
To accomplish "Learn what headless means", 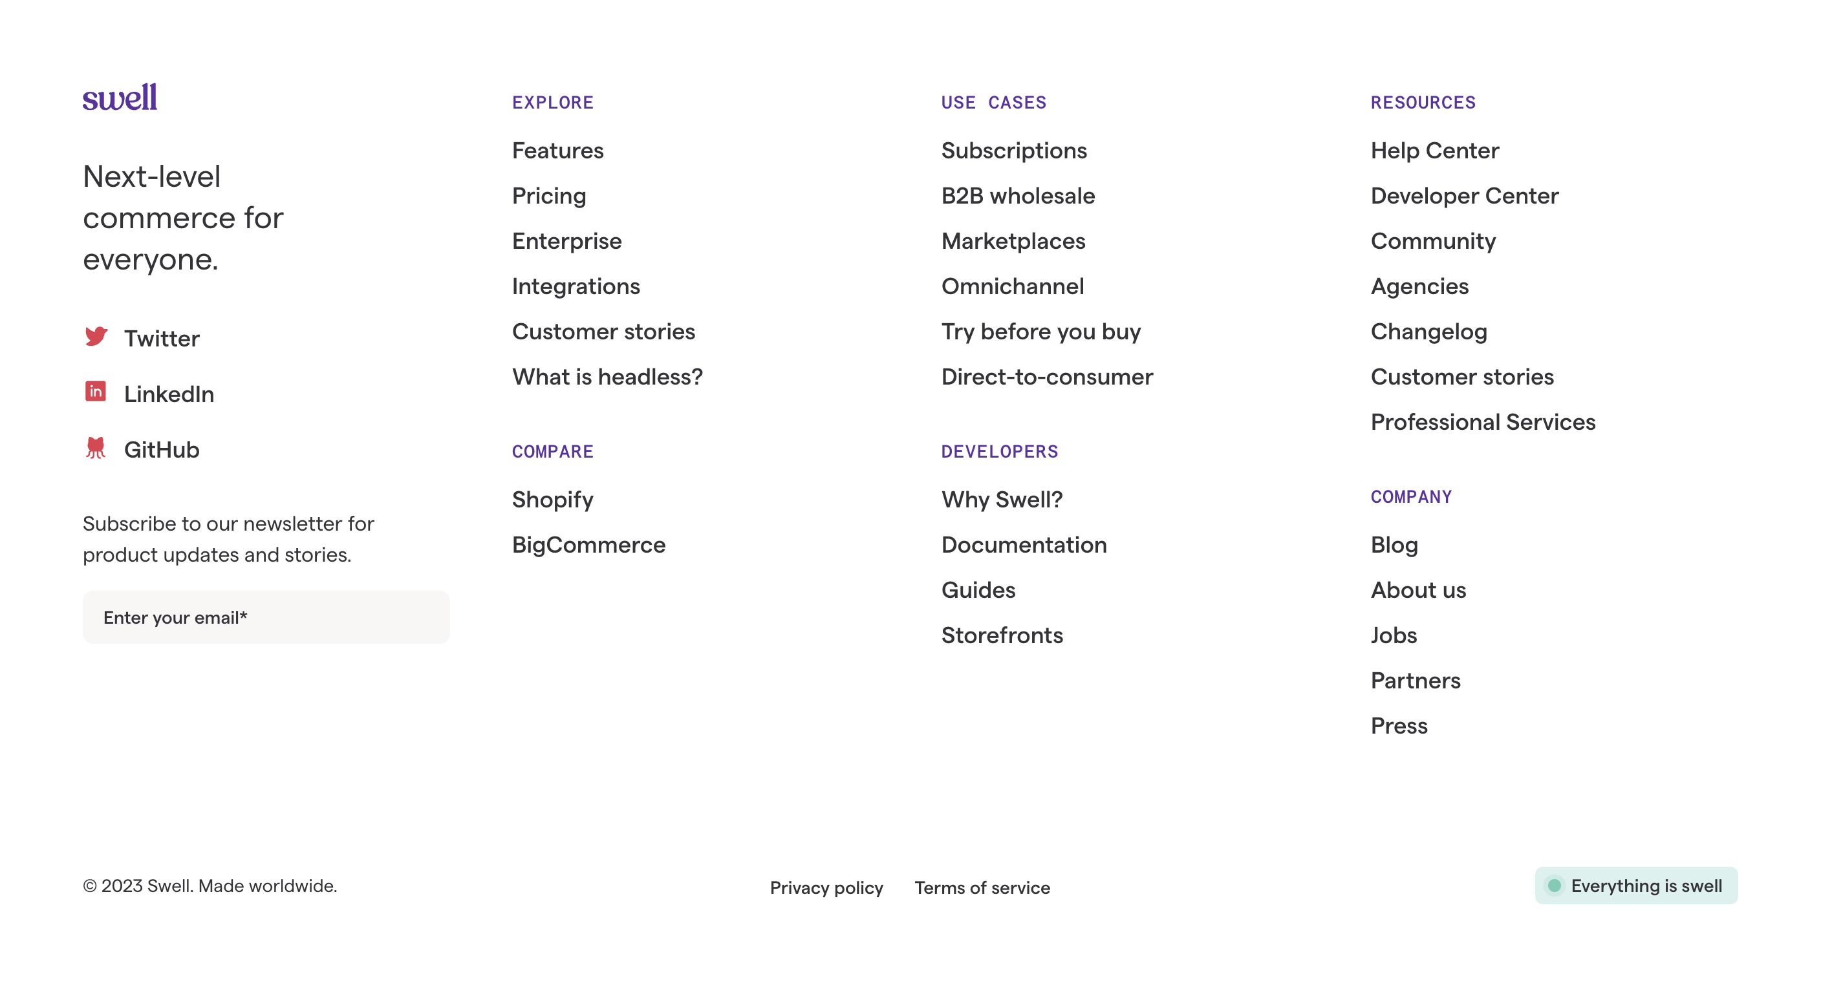I will tap(607, 377).
